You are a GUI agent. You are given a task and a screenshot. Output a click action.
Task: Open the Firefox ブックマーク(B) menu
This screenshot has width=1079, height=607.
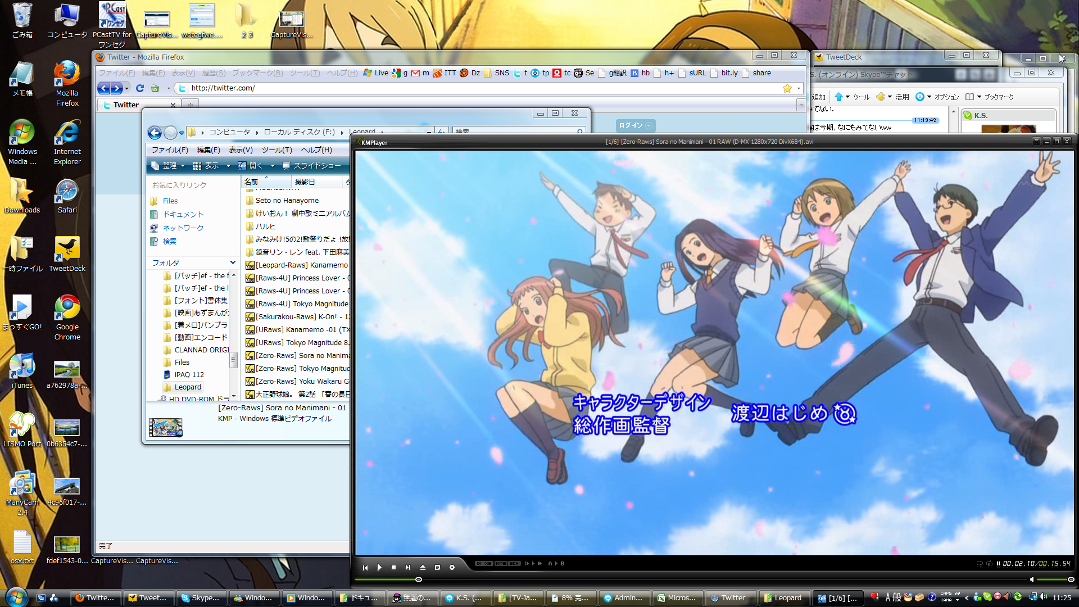tap(257, 73)
